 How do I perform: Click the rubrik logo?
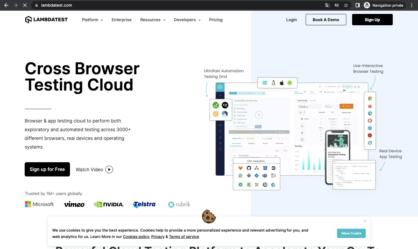pos(179,204)
